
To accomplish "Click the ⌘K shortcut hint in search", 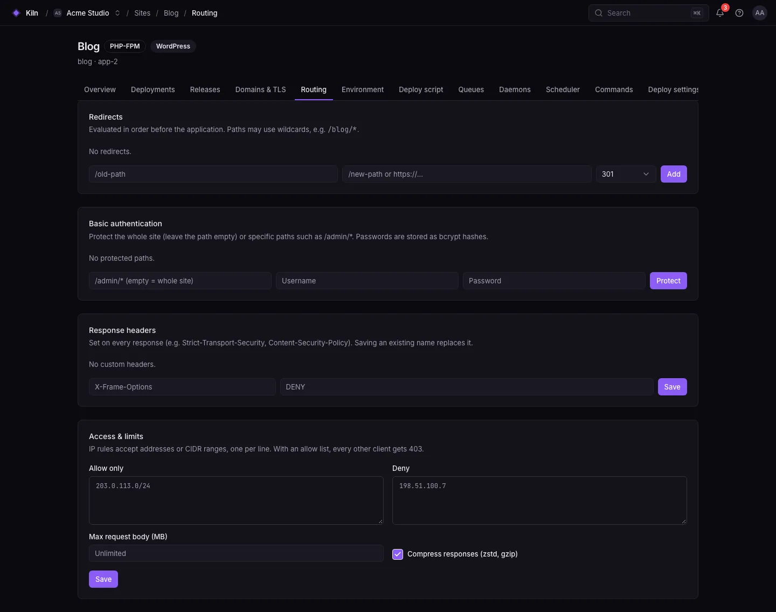I will click(697, 13).
